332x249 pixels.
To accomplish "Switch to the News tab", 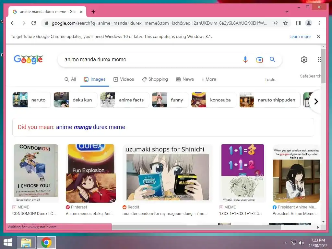I will click(x=185, y=79).
